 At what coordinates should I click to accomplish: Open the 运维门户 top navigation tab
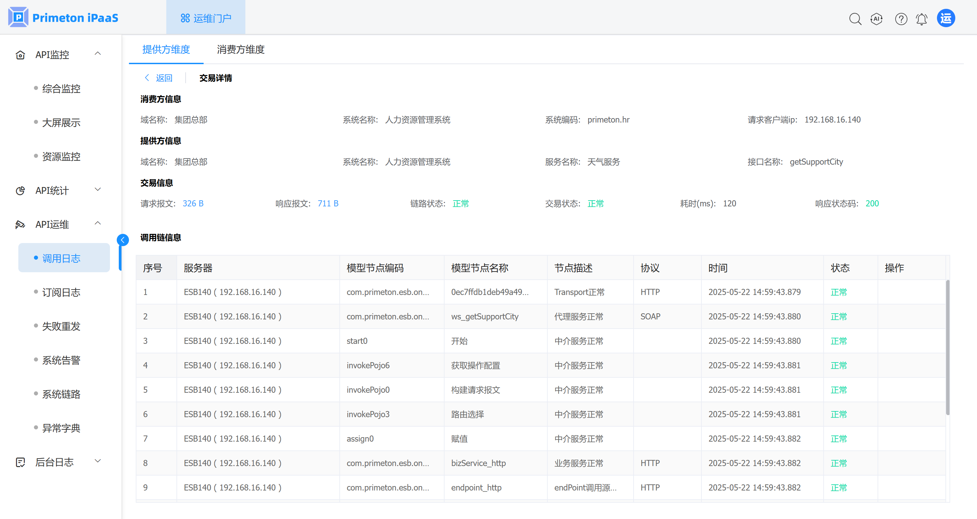coord(206,18)
